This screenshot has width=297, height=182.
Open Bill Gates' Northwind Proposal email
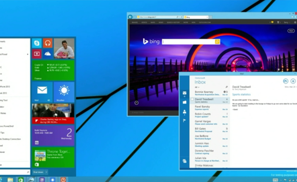coord(210,130)
